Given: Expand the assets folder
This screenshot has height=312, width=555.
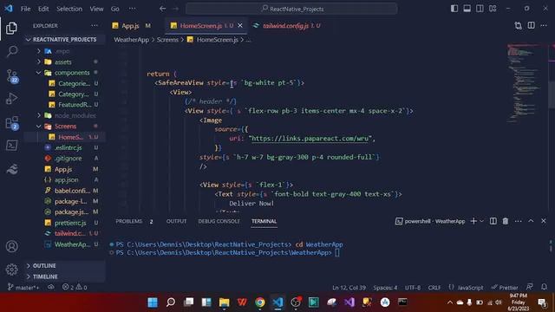Looking at the screenshot, I should click(x=65, y=62).
